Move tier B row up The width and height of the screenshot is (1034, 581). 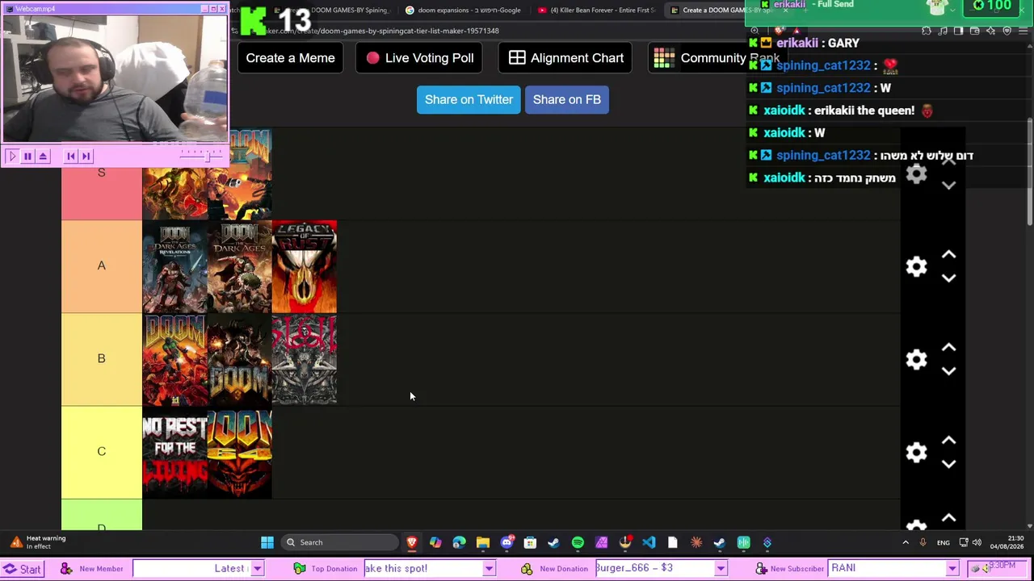[x=948, y=348]
